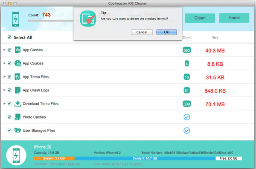The height and width of the screenshot is (169, 256).
Task: Click the 70.1 MB size value
Action: [x=215, y=104]
